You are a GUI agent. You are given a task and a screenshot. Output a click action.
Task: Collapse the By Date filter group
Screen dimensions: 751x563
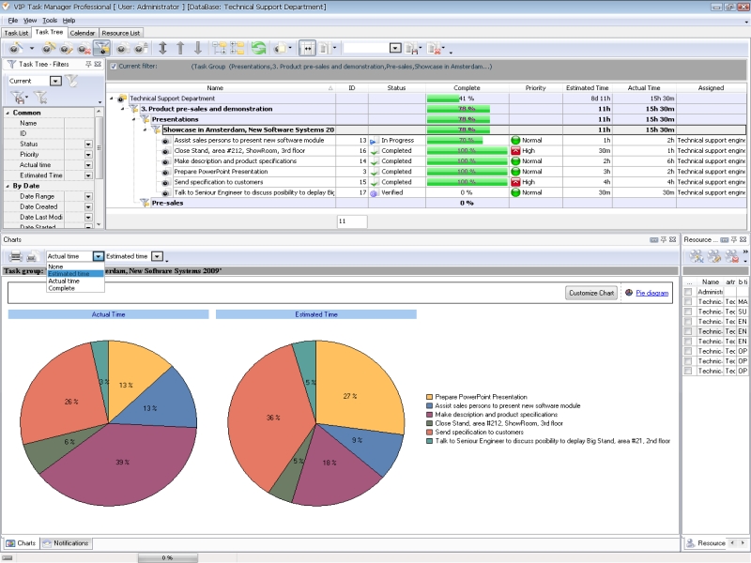pos(8,186)
